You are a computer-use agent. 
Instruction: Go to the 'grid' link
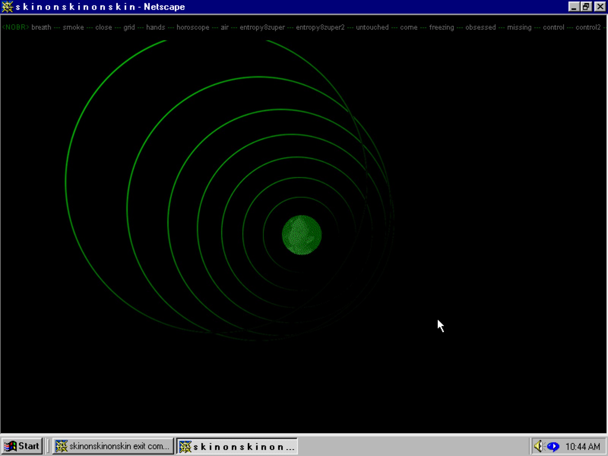click(x=129, y=27)
